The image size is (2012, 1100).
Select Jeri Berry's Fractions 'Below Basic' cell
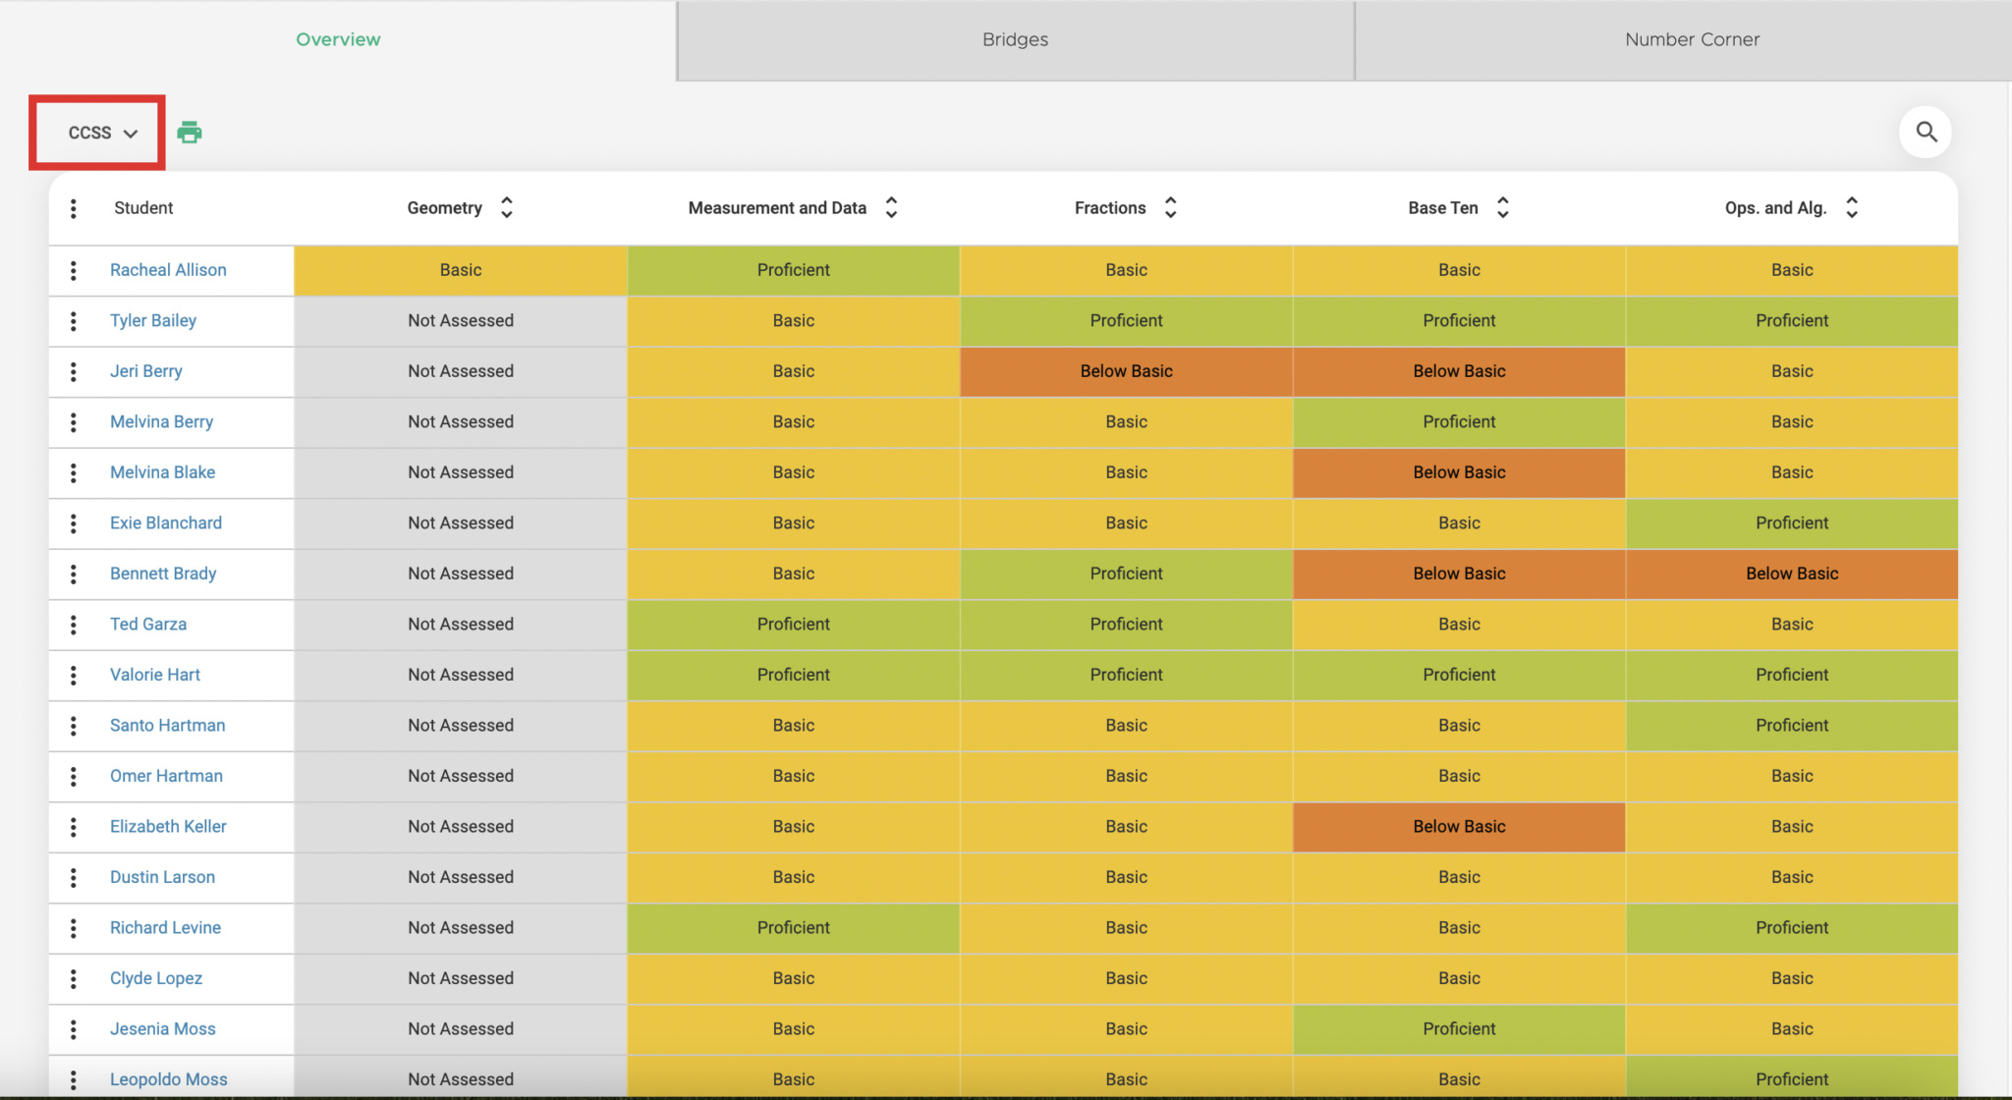(x=1127, y=371)
